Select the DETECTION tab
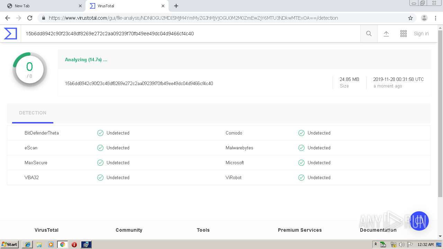443x249 pixels. (33, 113)
